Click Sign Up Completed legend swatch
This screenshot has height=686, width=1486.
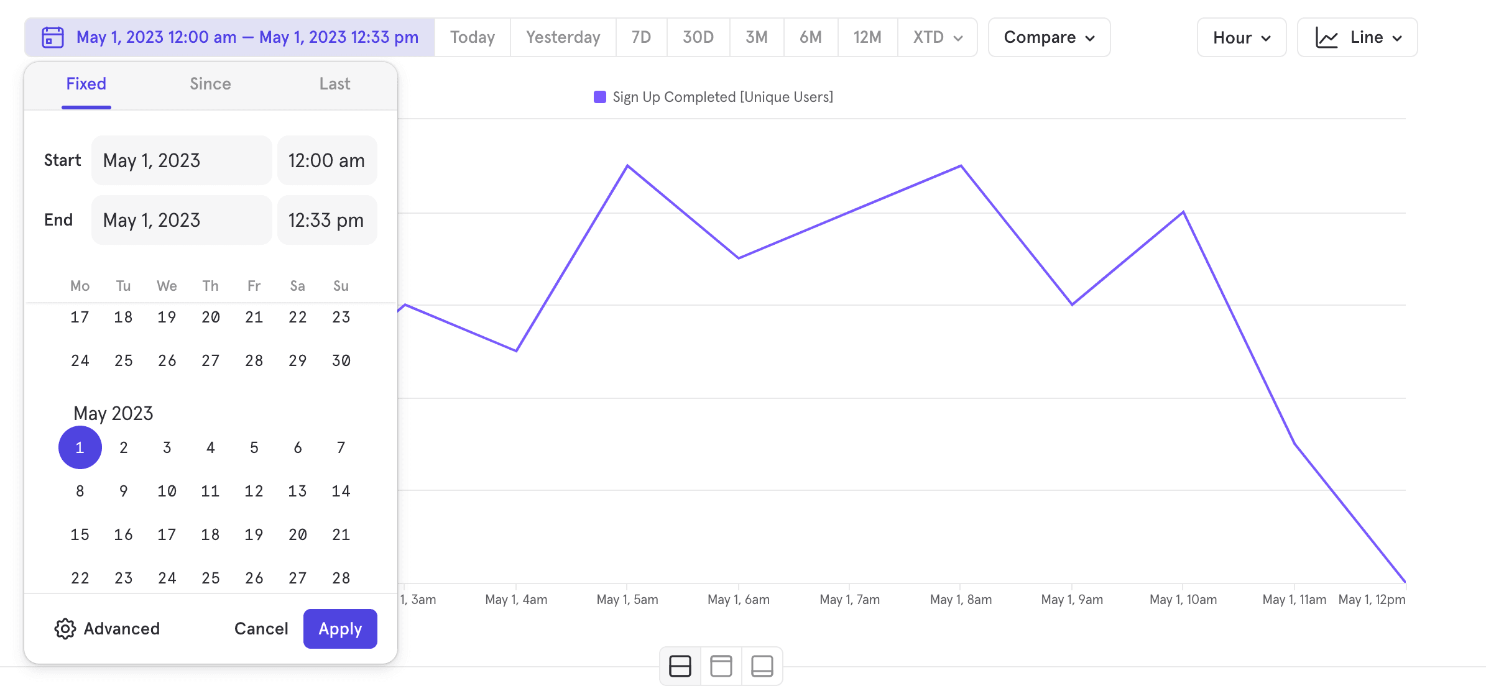click(x=600, y=97)
